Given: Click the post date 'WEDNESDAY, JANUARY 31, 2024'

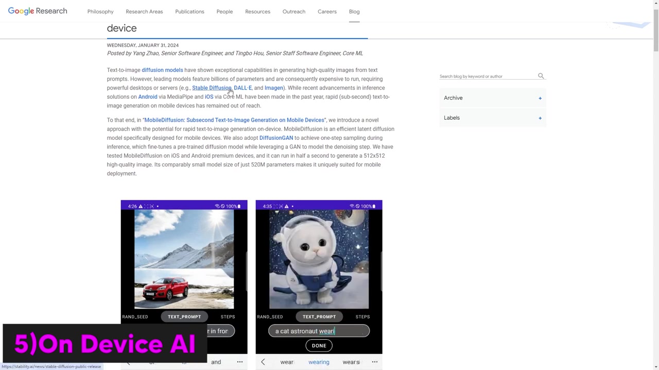Looking at the screenshot, I should point(143,45).
